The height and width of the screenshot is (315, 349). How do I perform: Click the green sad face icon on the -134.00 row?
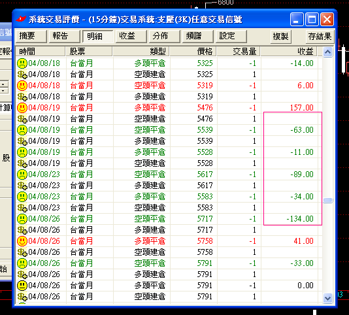22,219
